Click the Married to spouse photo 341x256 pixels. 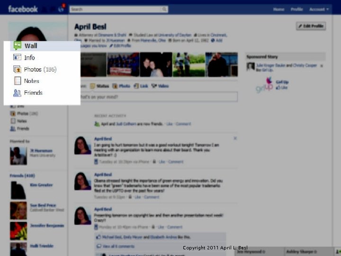pos(18,156)
